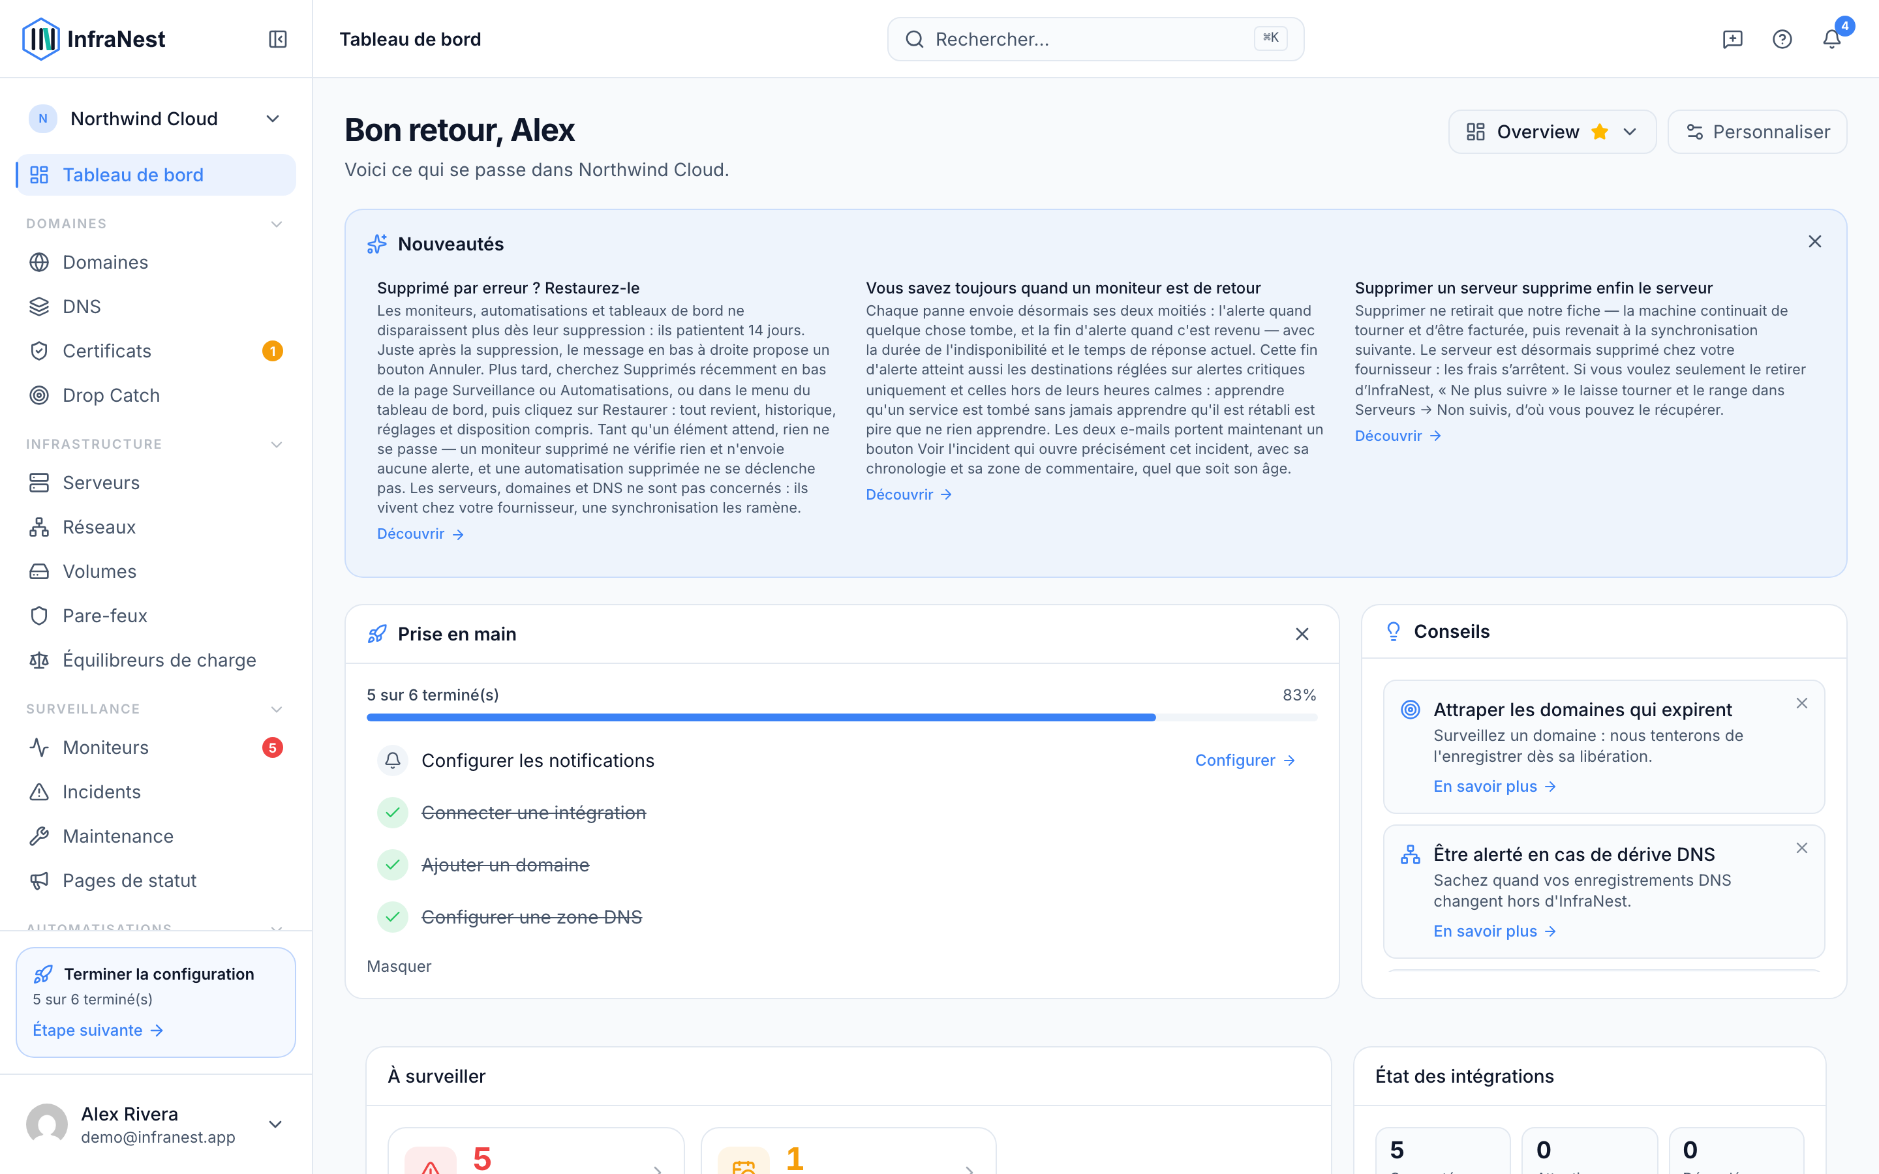Open the Maintenance page
The width and height of the screenshot is (1879, 1174).
[x=155, y=836]
